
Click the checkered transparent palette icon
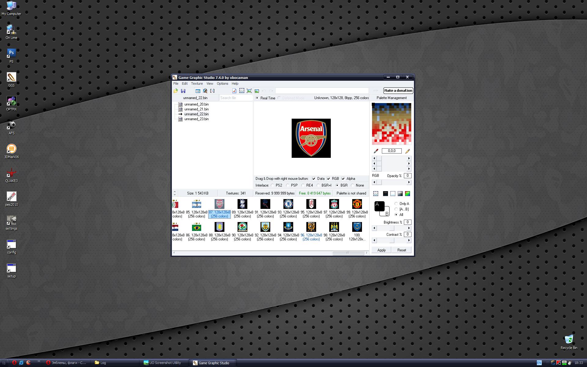tap(376, 194)
